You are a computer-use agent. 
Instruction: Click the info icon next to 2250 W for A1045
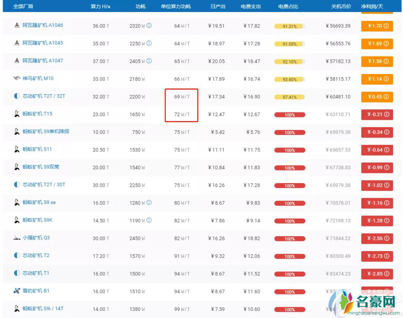pos(149,43)
